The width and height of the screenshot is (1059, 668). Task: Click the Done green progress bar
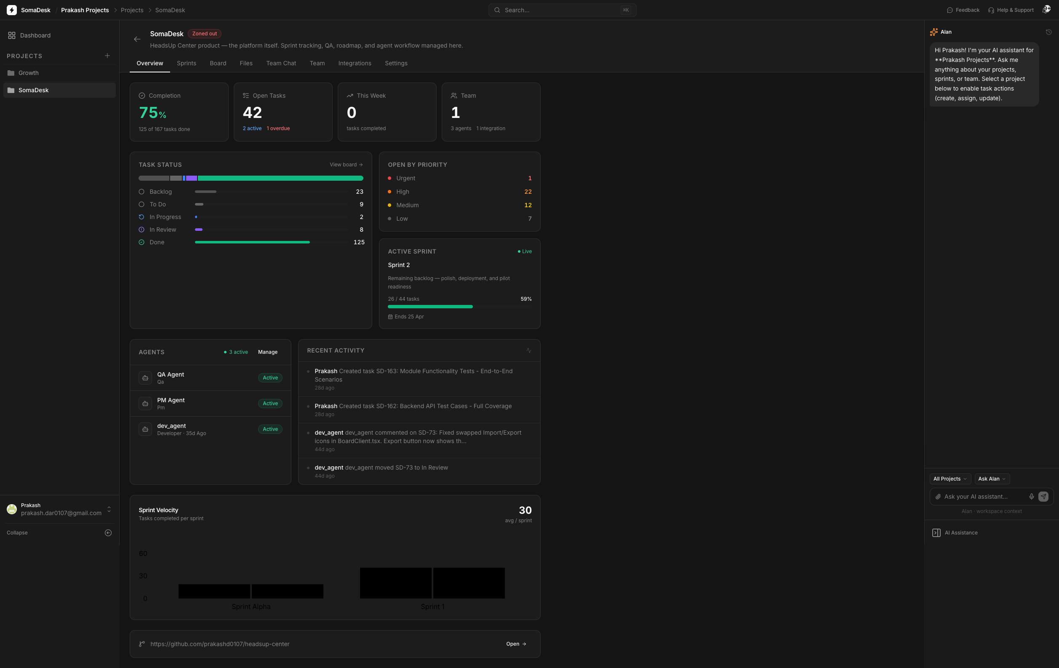tap(253, 242)
